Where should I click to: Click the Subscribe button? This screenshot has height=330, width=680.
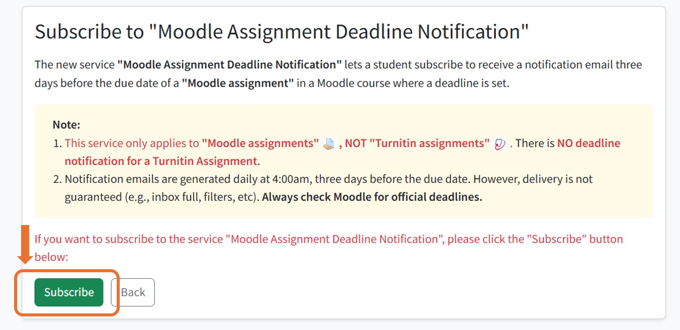pyautogui.click(x=68, y=292)
